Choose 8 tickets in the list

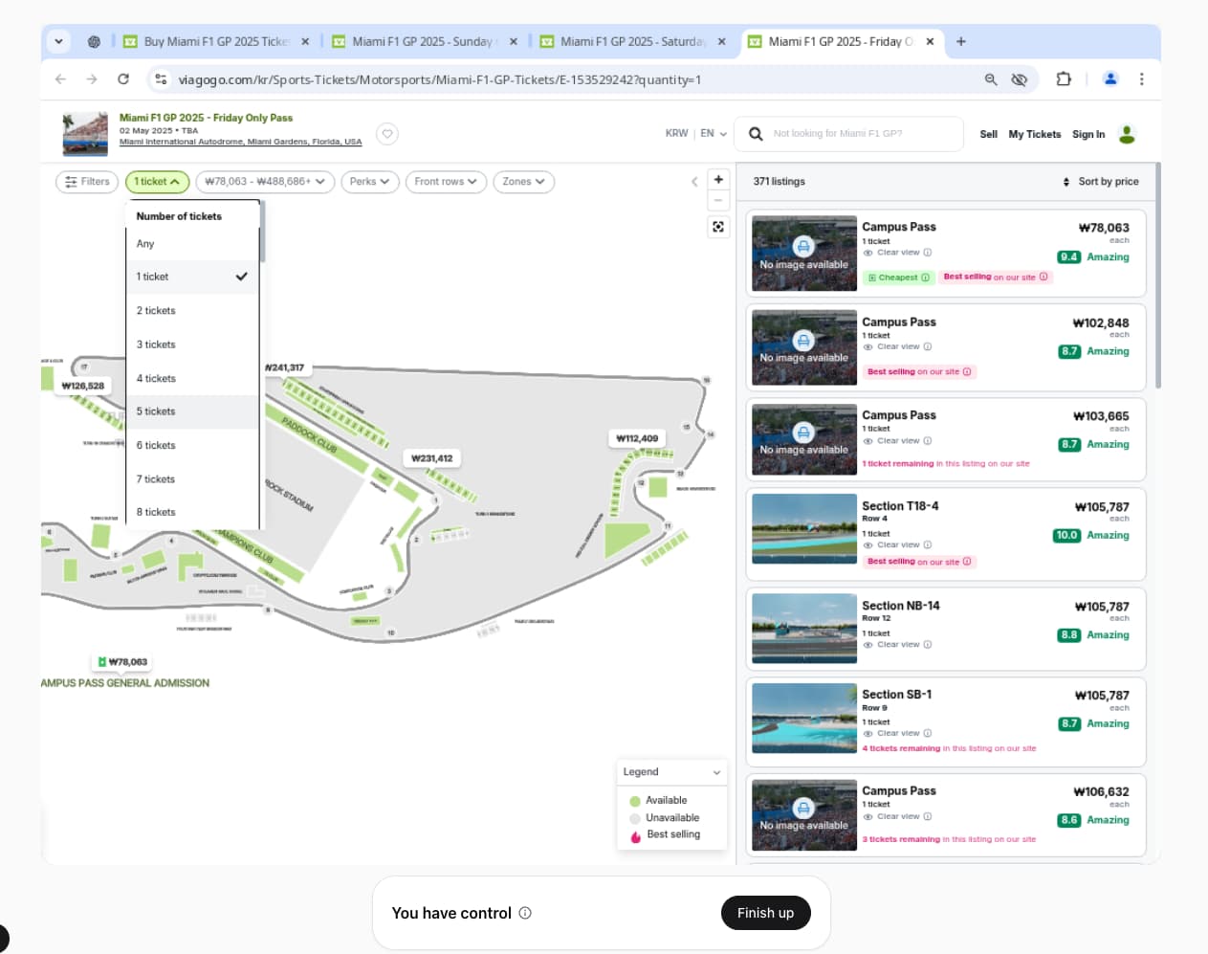coord(192,512)
